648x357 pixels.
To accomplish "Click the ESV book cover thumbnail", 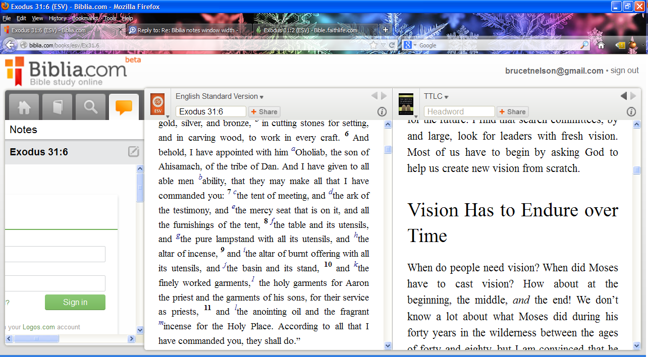I will 158,103.
